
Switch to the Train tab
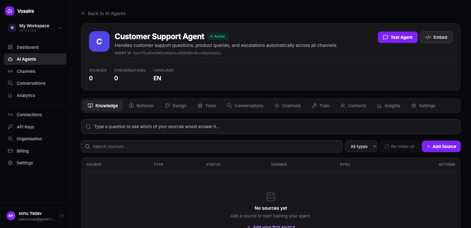click(x=321, y=106)
